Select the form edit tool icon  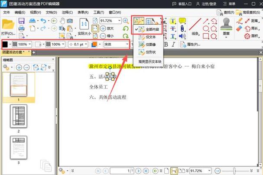tap(152, 21)
